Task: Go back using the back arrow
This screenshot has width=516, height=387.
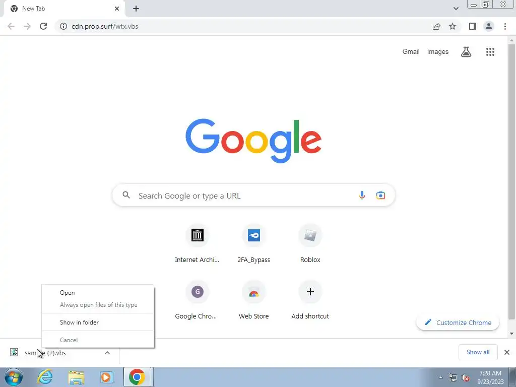Action: pyautogui.click(x=11, y=26)
